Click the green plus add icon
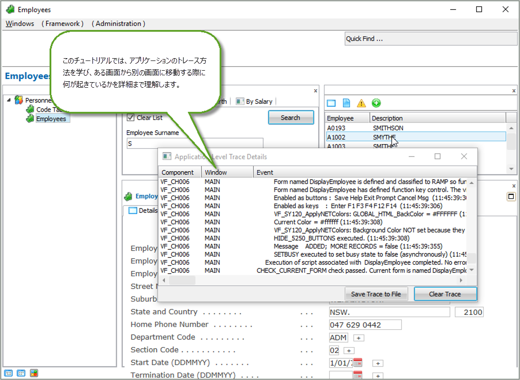Image resolution: width=520 pixels, height=380 pixels. point(376,103)
